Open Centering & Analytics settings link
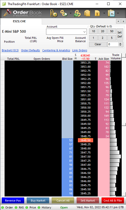Image resolution: width=126 pixels, height=210 pixels. pos(56,50)
